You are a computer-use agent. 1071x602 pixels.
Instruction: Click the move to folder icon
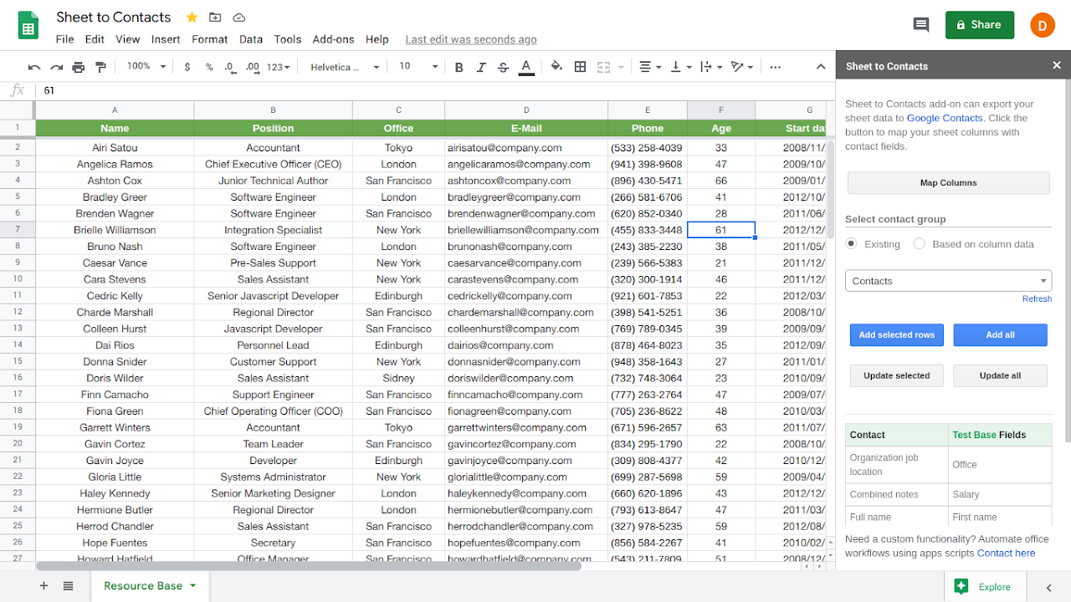[x=215, y=18]
